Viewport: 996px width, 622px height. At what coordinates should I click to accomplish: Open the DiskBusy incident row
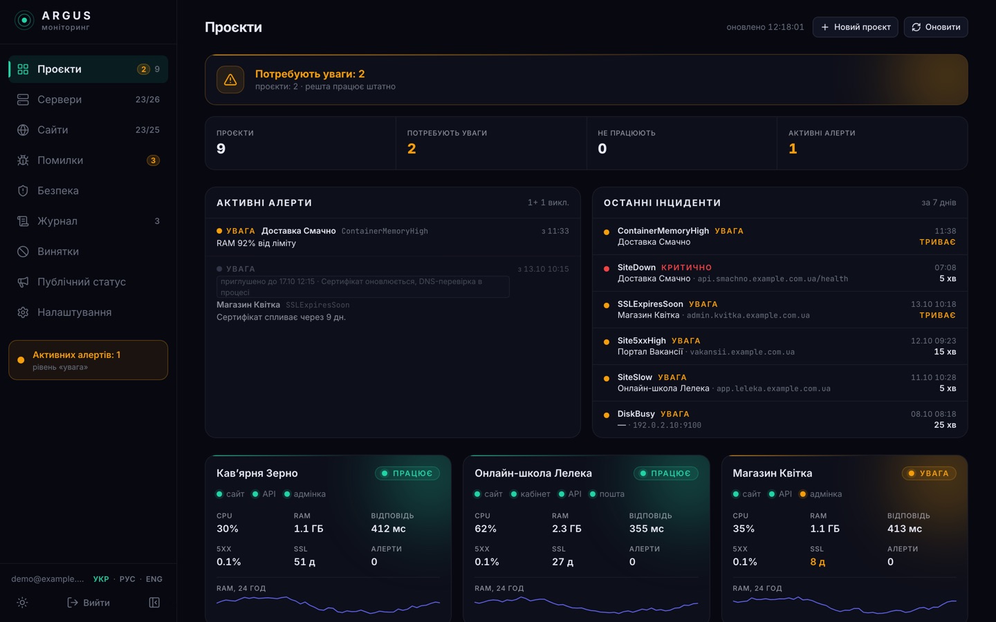coord(780,420)
